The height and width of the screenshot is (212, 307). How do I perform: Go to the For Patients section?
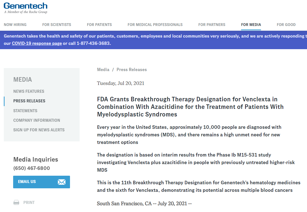pyautogui.click(x=99, y=25)
